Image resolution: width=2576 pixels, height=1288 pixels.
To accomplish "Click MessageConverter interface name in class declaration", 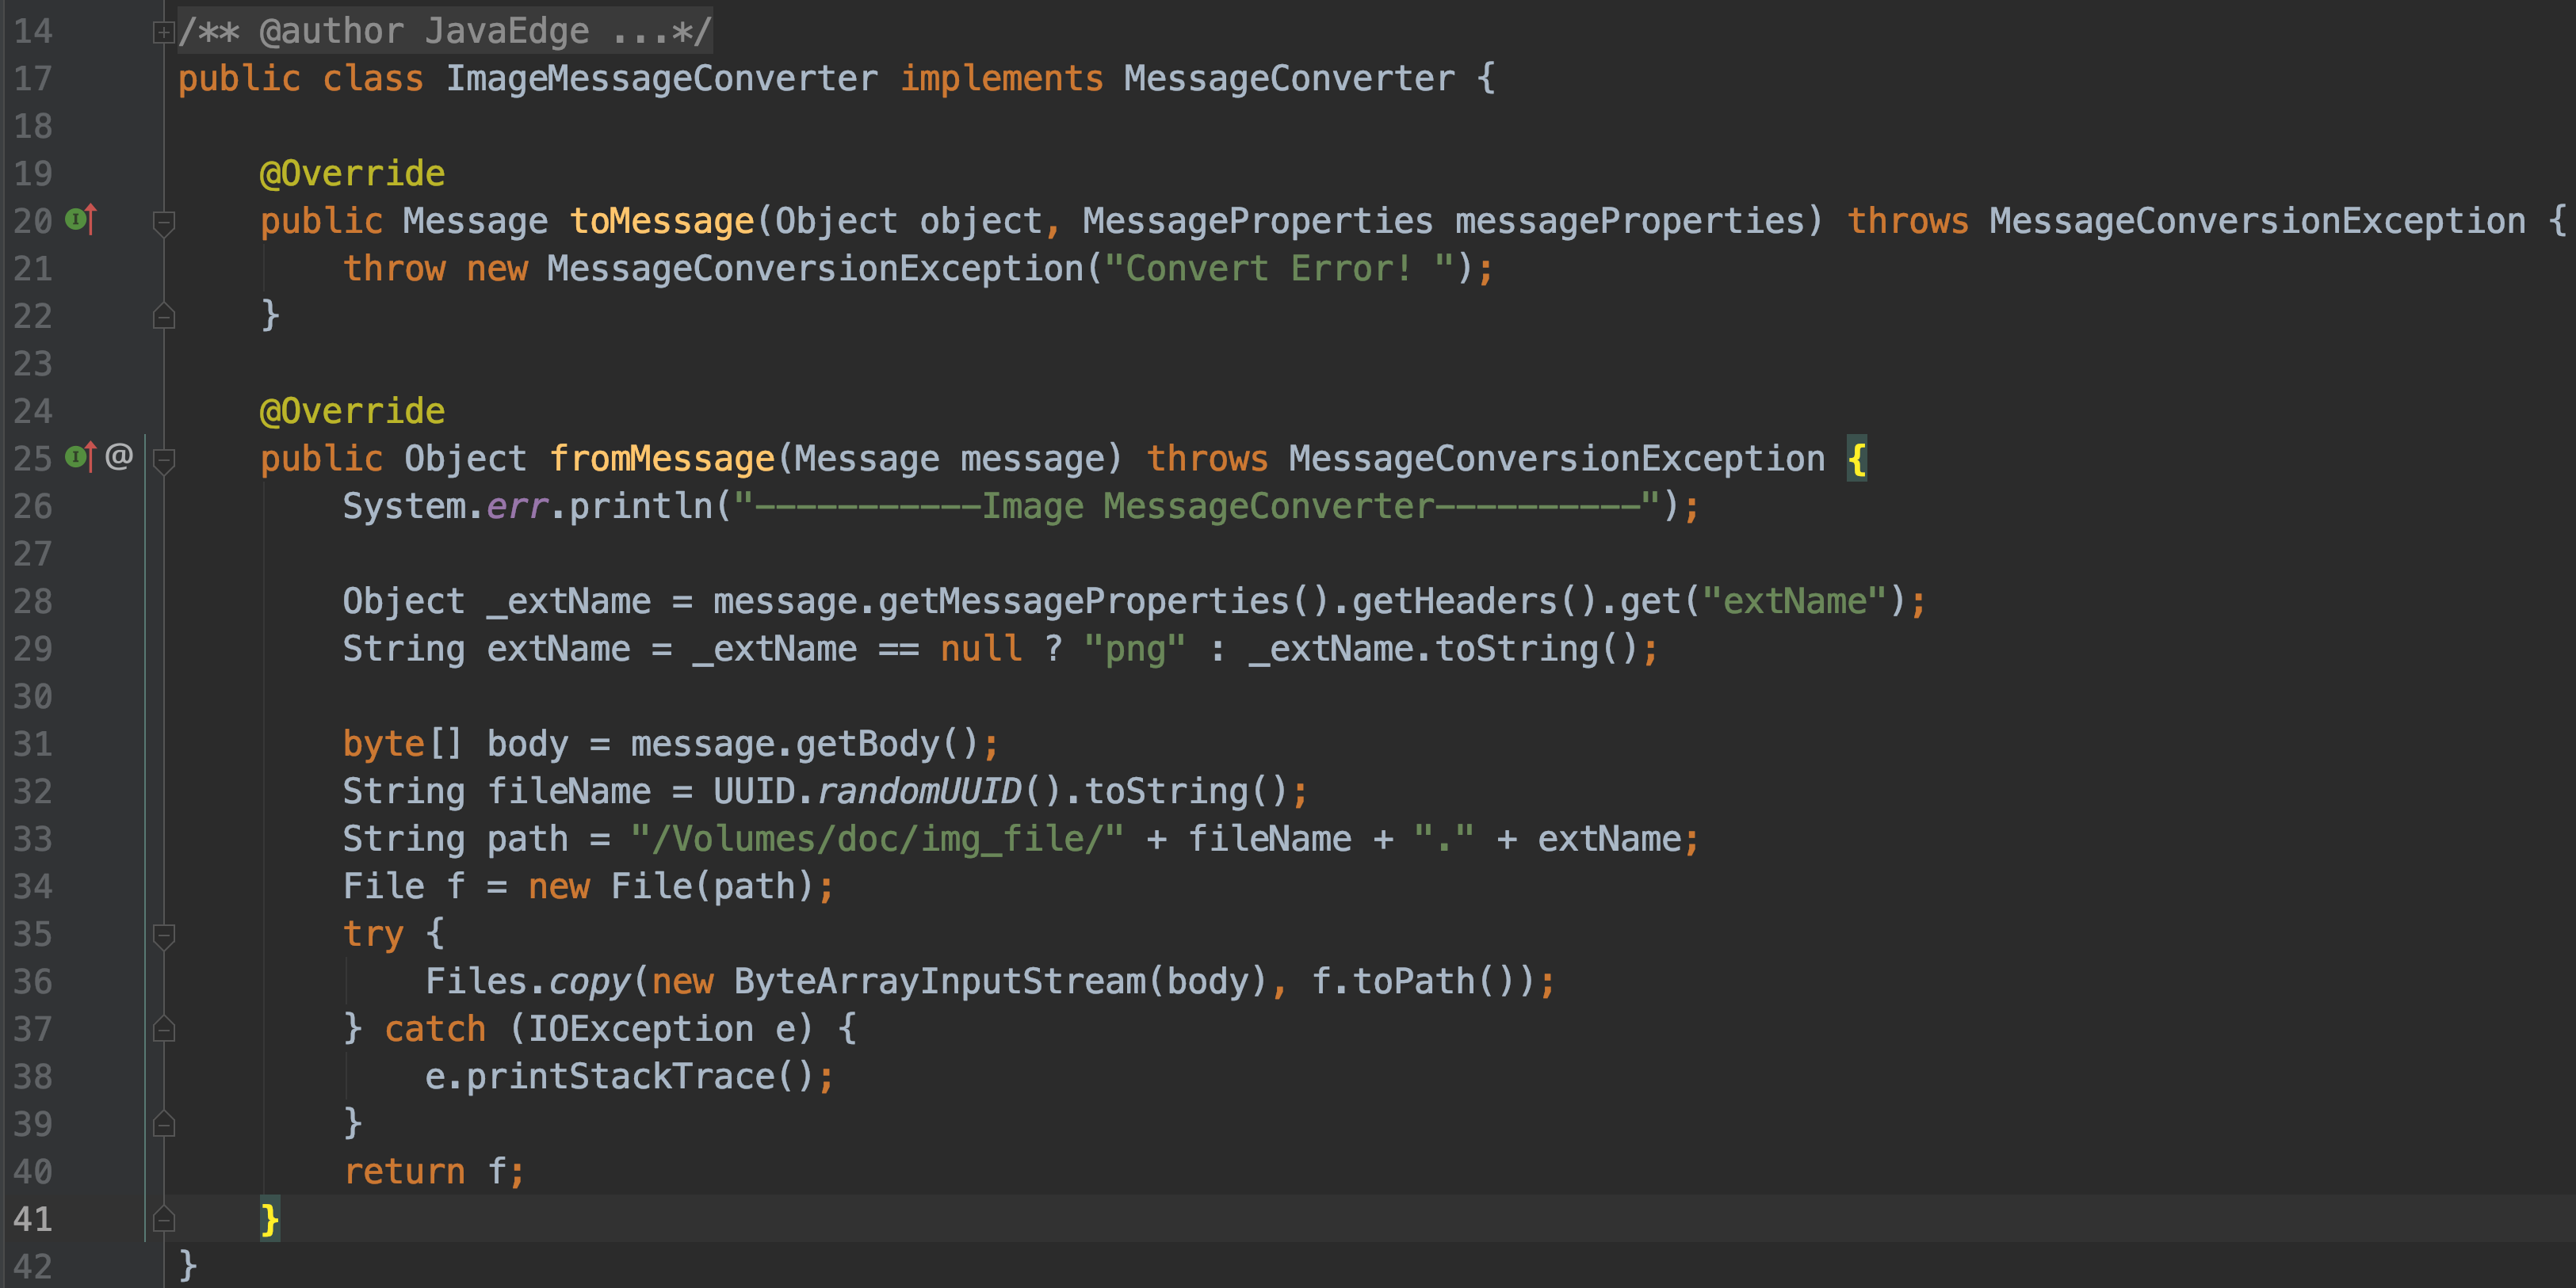I will [1288, 79].
